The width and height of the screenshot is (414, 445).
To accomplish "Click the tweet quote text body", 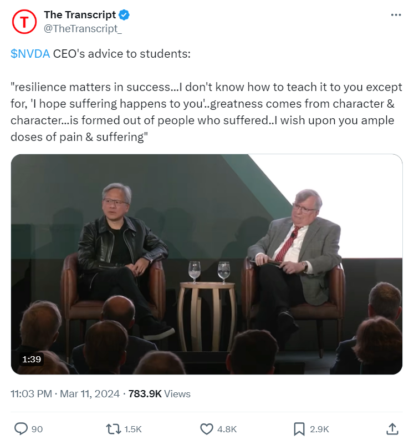I will coord(206,112).
